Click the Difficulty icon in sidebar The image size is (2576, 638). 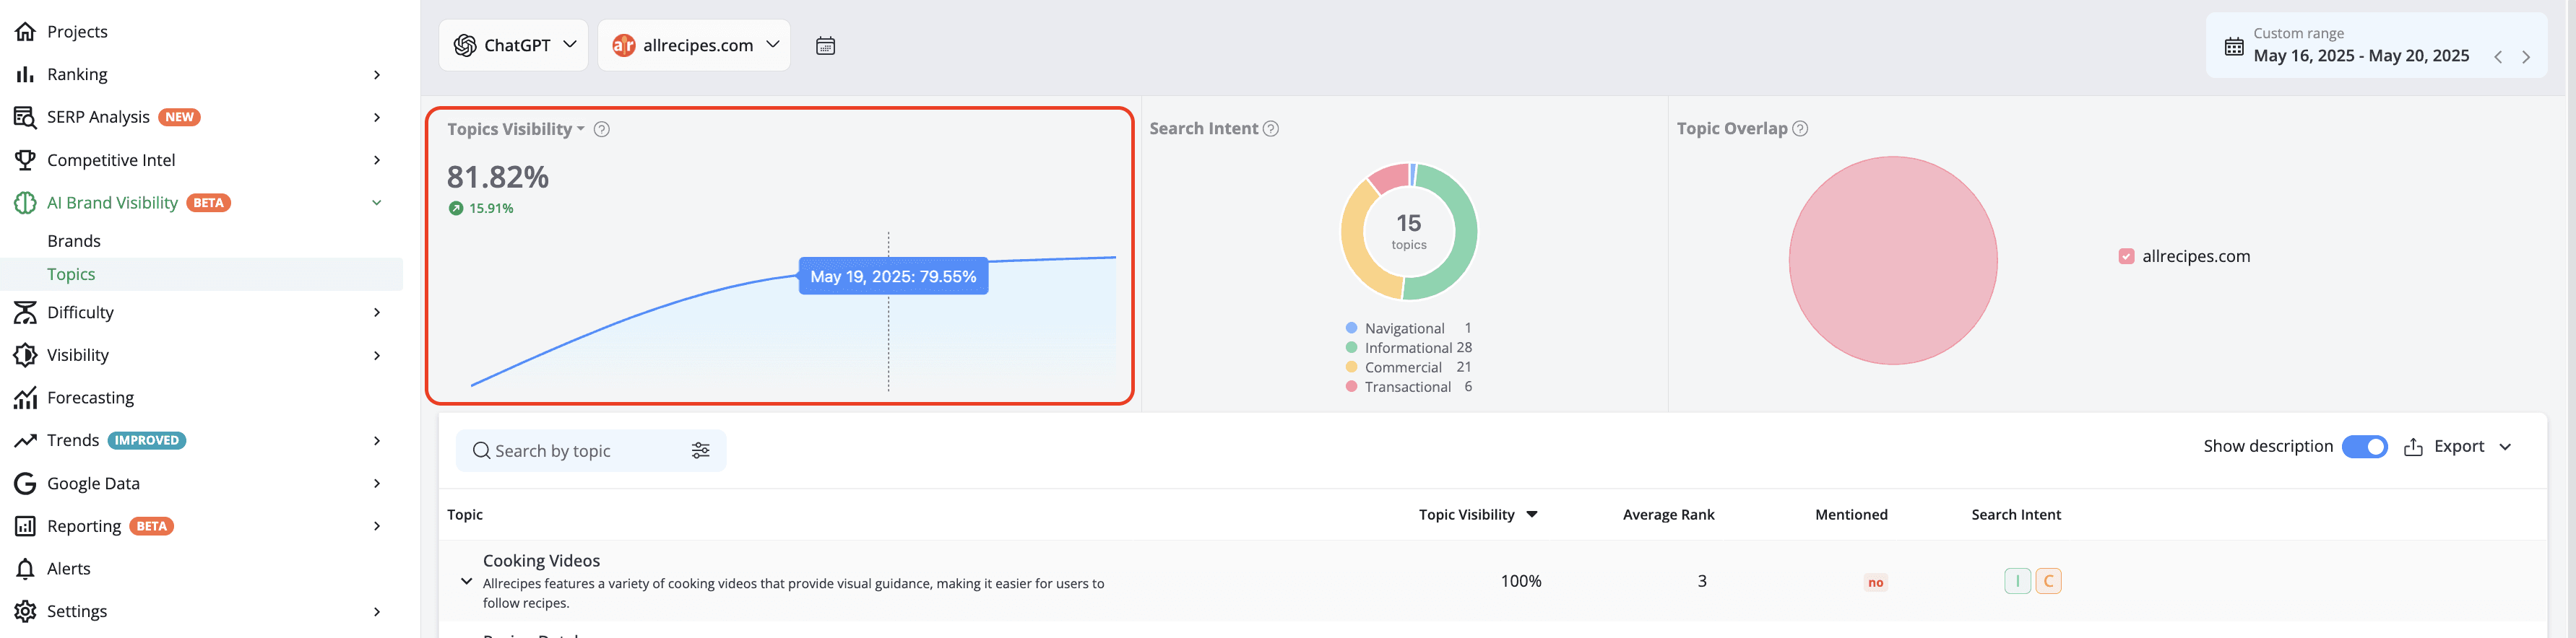pyautogui.click(x=25, y=313)
